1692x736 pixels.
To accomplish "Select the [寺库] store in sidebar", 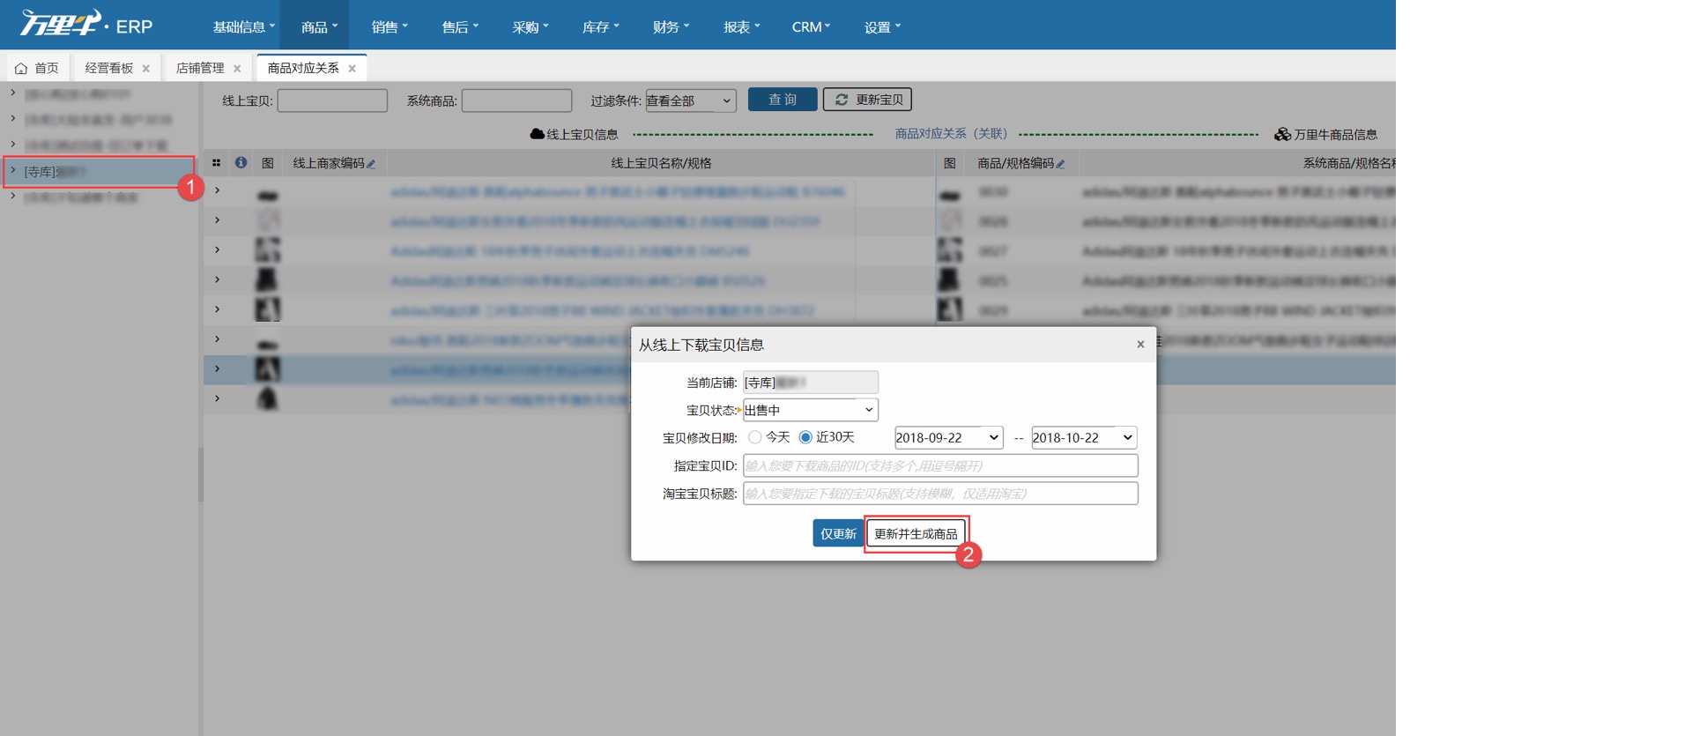I will [99, 171].
